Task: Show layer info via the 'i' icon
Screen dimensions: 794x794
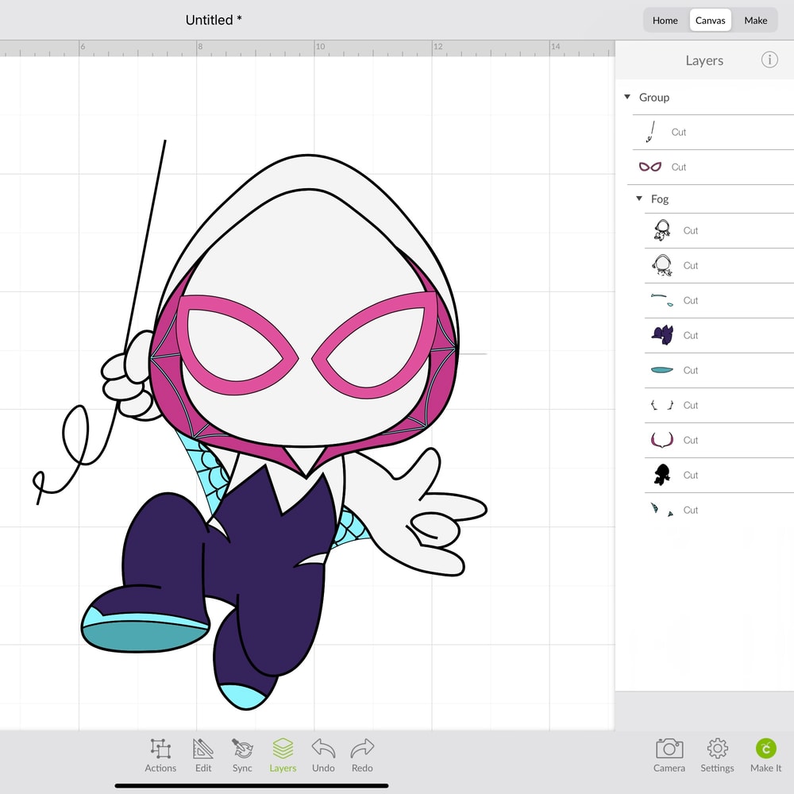Action: coord(769,60)
